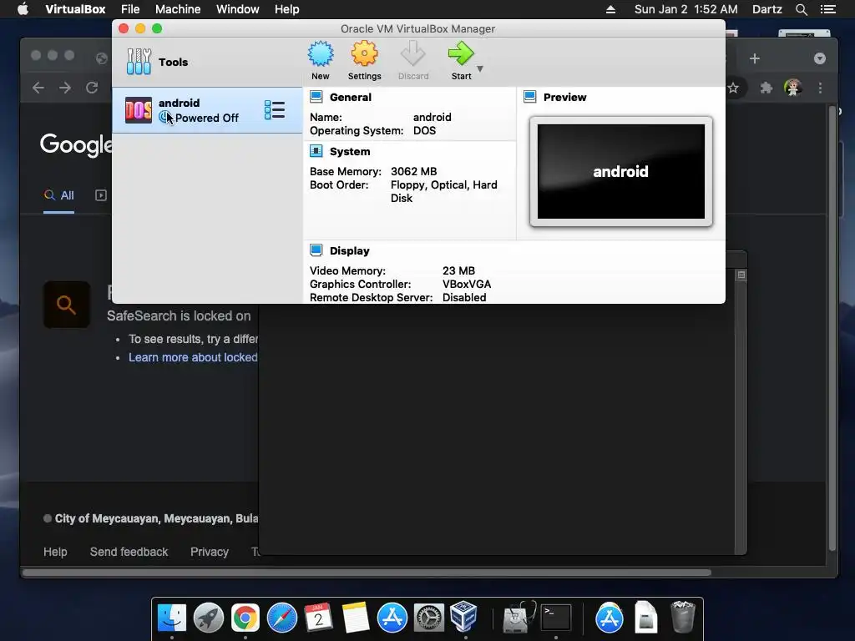The image size is (855, 641).
Task: Open Chrome tab search dropdown
Action: pyautogui.click(x=820, y=58)
